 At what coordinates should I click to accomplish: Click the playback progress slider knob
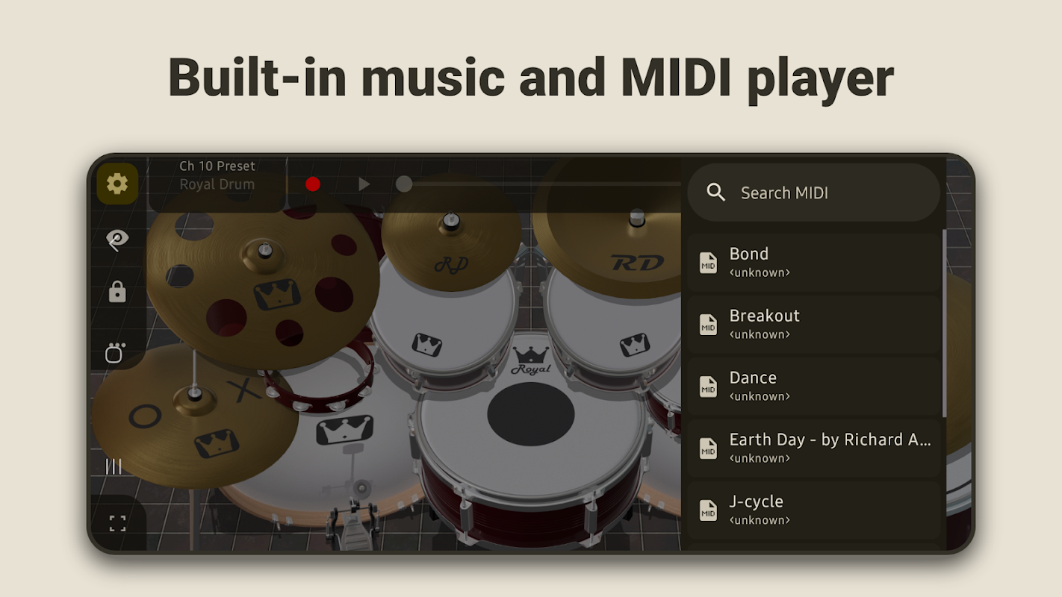point(404,184)
